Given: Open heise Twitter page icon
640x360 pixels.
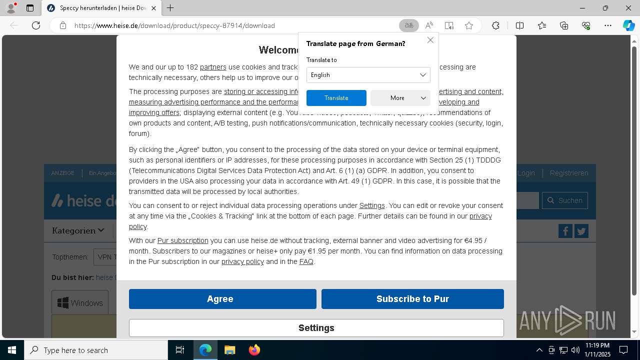Looking at the screenshot, I should pyautogui.click(x=581, y=231).
